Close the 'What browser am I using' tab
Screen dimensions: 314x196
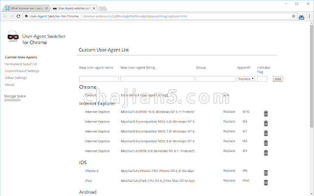47,8
